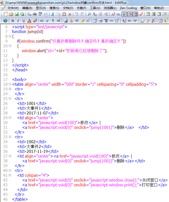This screenshot has width=169, height=202.
Task: Open the 编辑(B) menu
Action: click(x=27, y=8)
